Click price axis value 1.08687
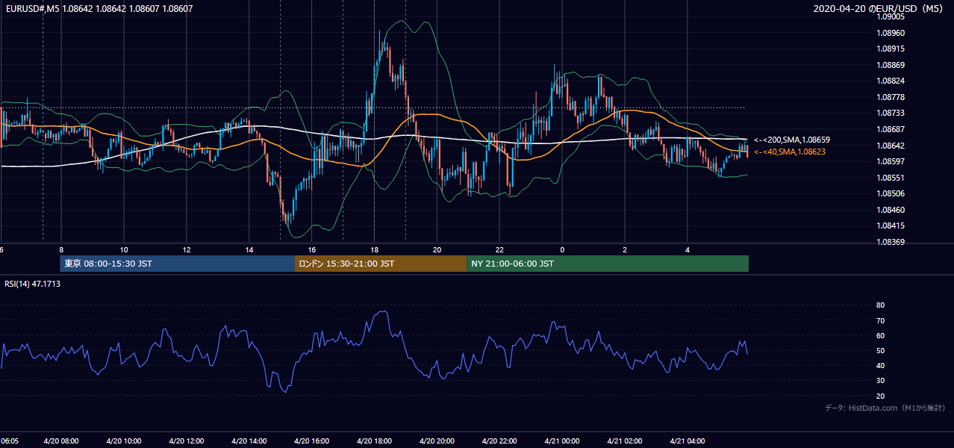The width and height of the screenshot is (954, 448). point(891,129)
